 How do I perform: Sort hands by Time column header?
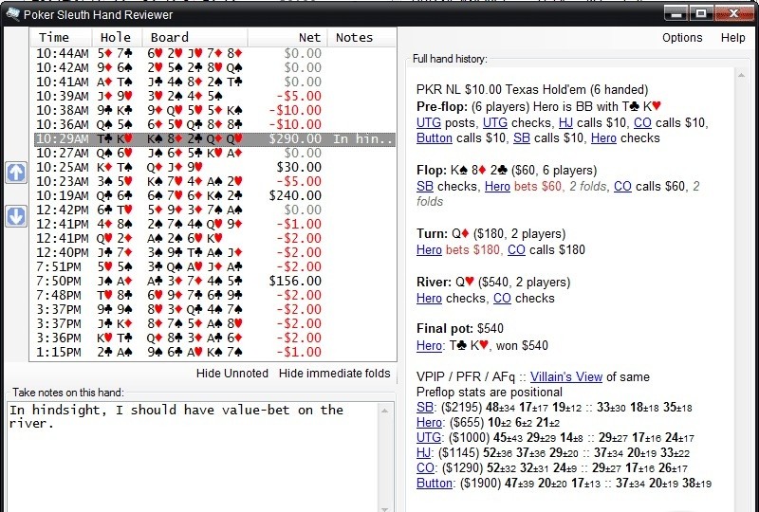(54, 37)
